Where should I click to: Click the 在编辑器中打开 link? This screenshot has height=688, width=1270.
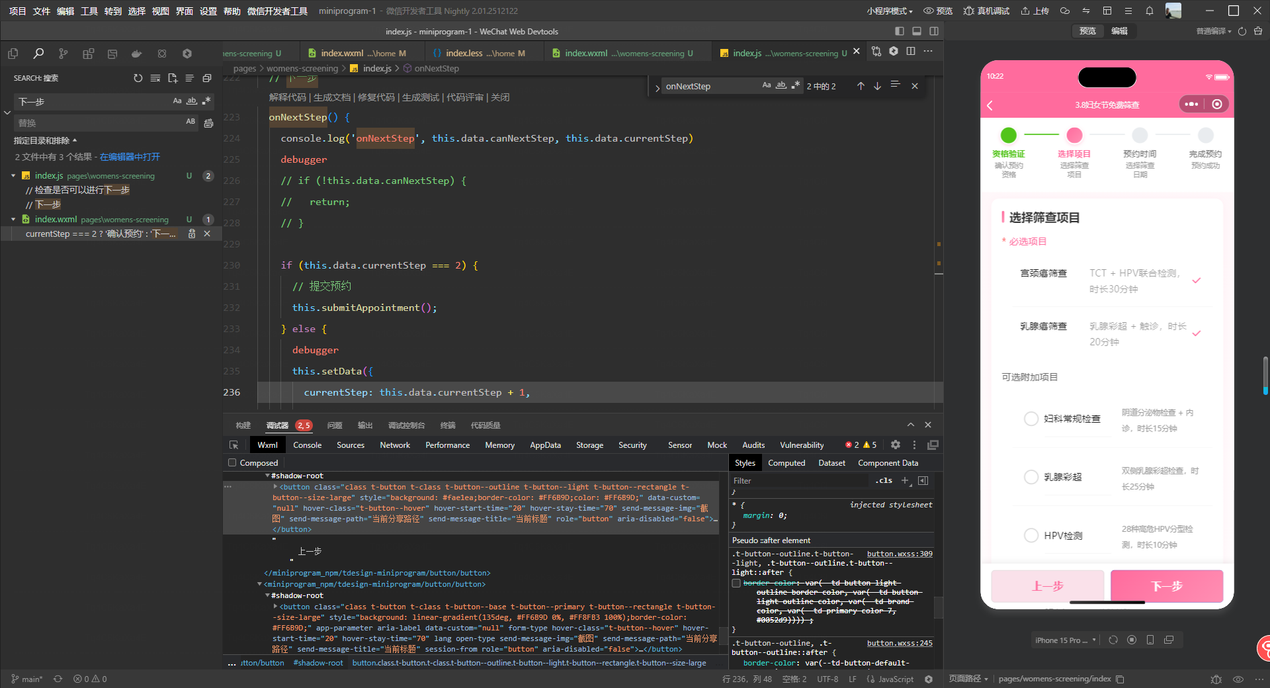(130, 157)
